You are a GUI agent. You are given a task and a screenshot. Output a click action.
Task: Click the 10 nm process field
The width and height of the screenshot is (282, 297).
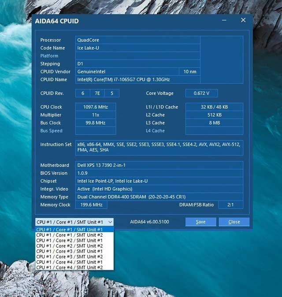coord(189,71)
